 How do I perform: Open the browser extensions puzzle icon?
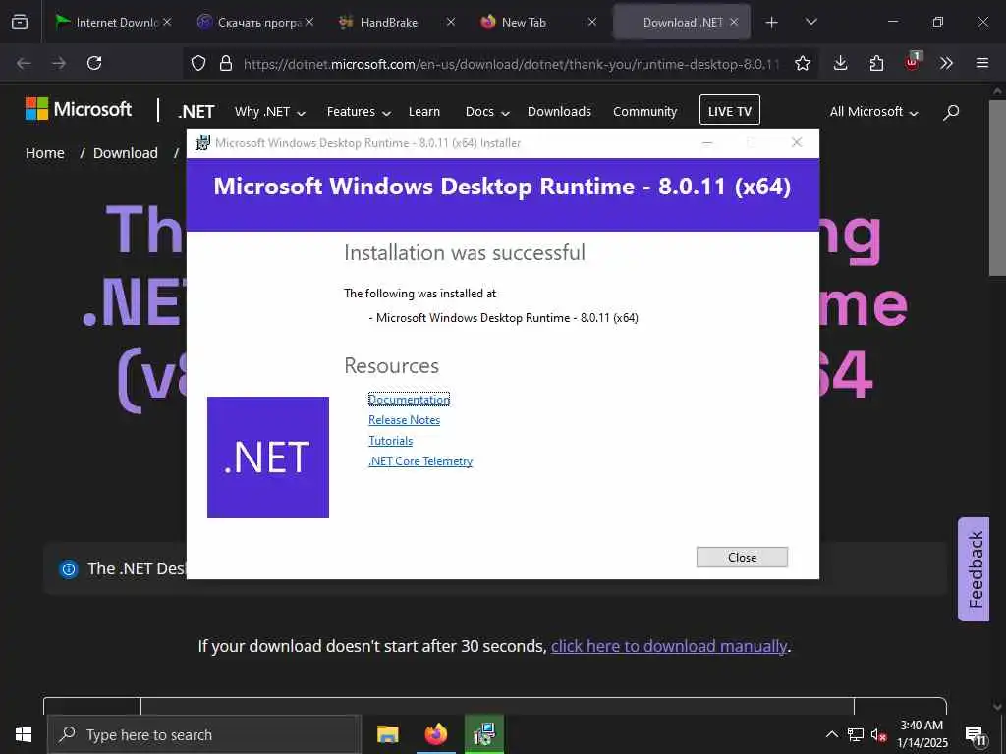click(876, 63)
